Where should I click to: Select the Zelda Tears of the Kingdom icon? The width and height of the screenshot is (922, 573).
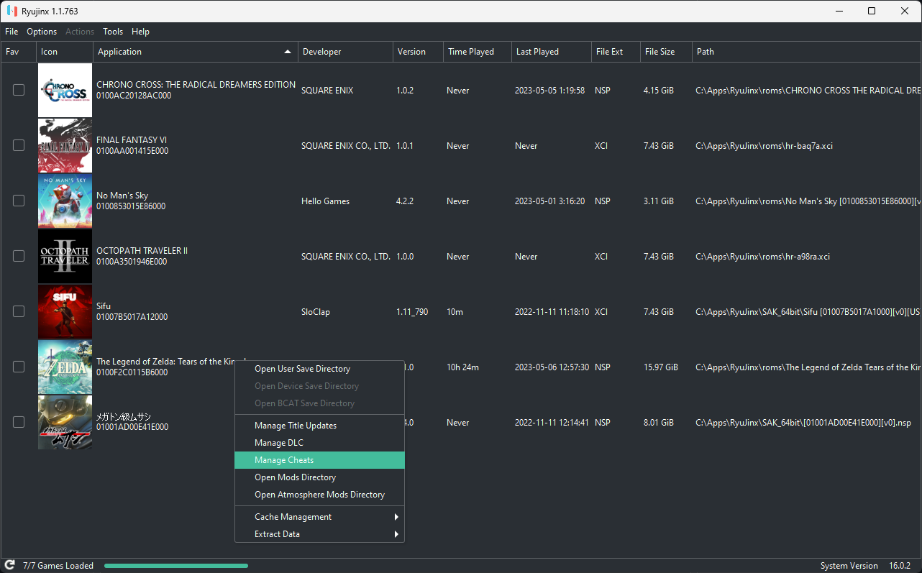pos(65,367)
